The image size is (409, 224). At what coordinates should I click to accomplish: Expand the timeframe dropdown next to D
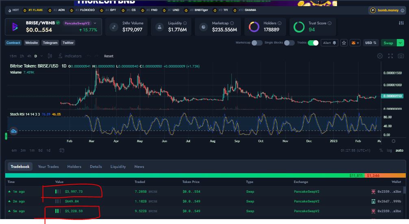coord(42,56)
